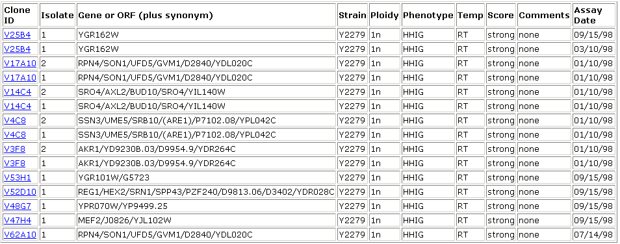Click V17A10 link for isolate 1
This screenshot has width=620, height=244.
(20, 78)
